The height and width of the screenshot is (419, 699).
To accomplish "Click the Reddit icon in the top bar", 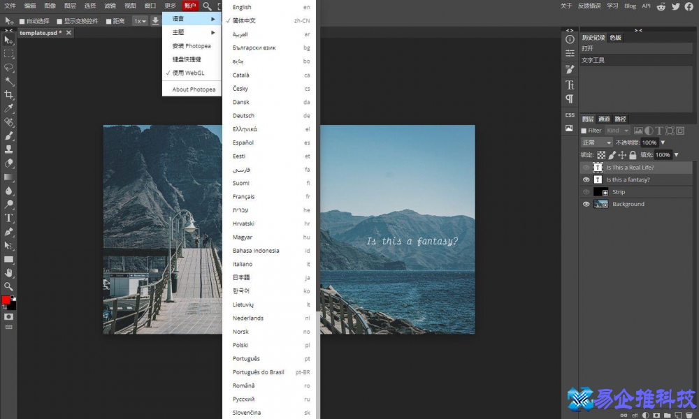I will coord(661,6).
